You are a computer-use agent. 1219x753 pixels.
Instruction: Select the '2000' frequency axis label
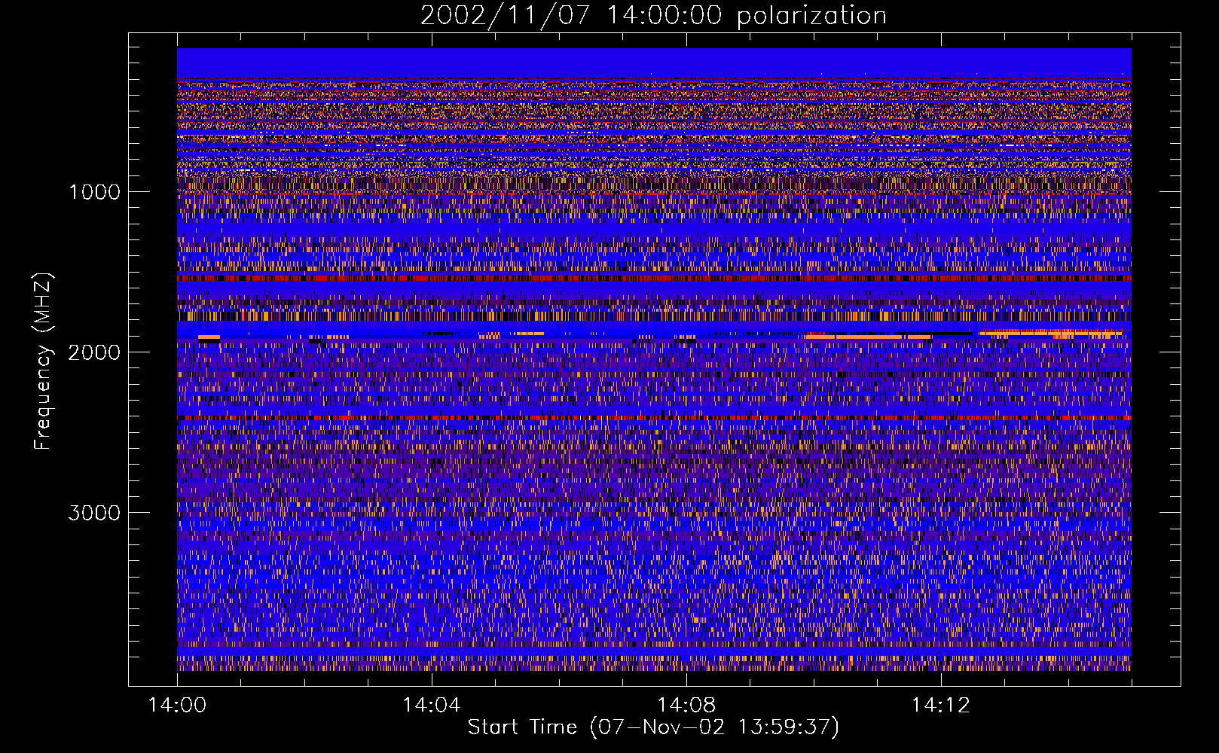pyautogui.click(x=94, y=352)
